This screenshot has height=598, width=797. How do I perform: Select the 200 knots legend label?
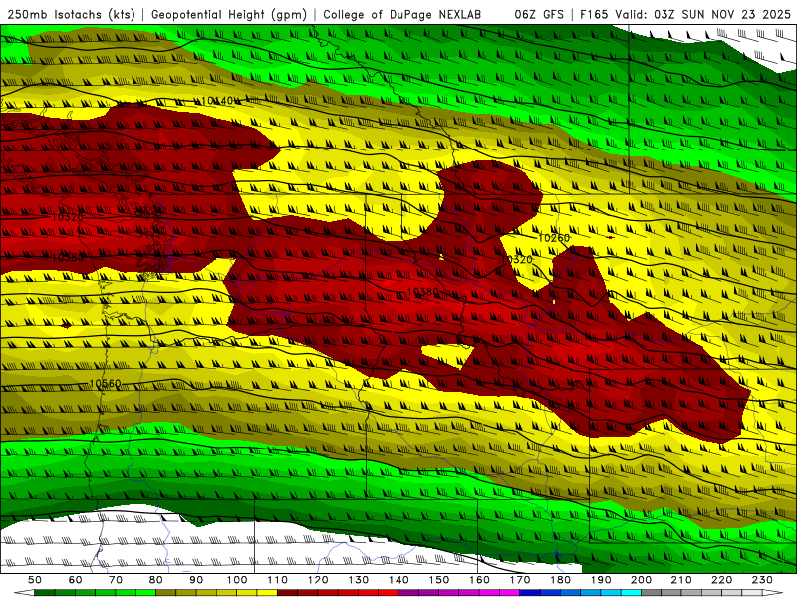point(641,580)
